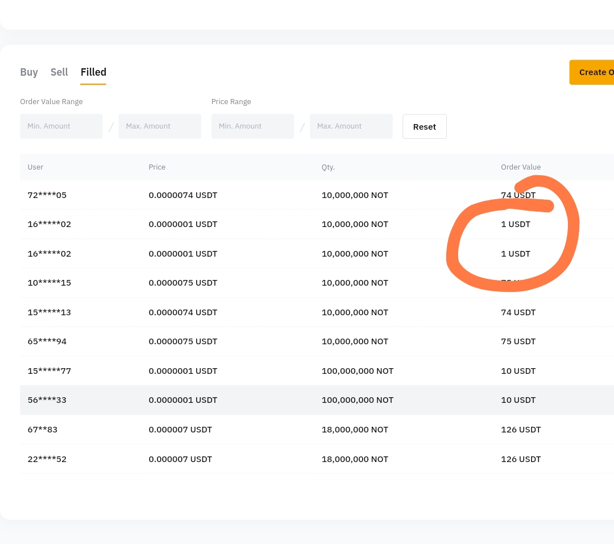
Task: Open the Filled tab
Action: [x=93, y=72]
